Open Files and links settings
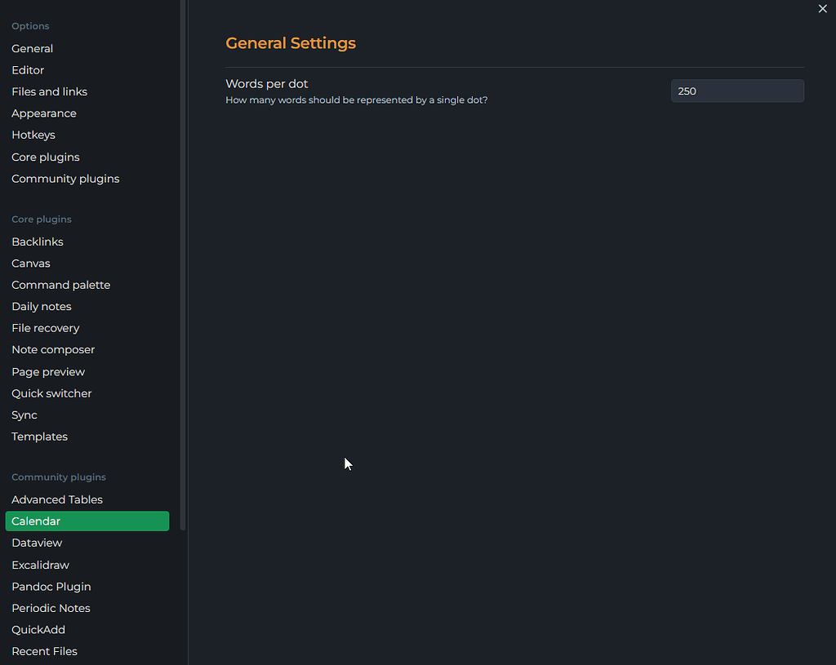The height and width of the screenshot is (665, 836). click(x=49, y=91)
